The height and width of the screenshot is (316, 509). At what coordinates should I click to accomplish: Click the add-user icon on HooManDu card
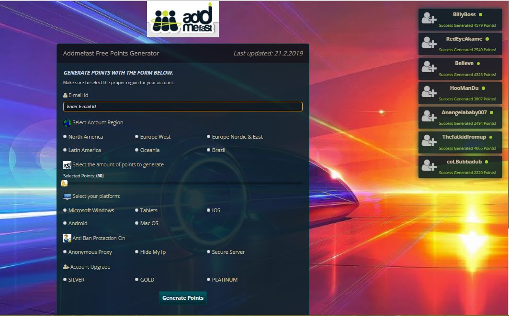pos(429,92)
